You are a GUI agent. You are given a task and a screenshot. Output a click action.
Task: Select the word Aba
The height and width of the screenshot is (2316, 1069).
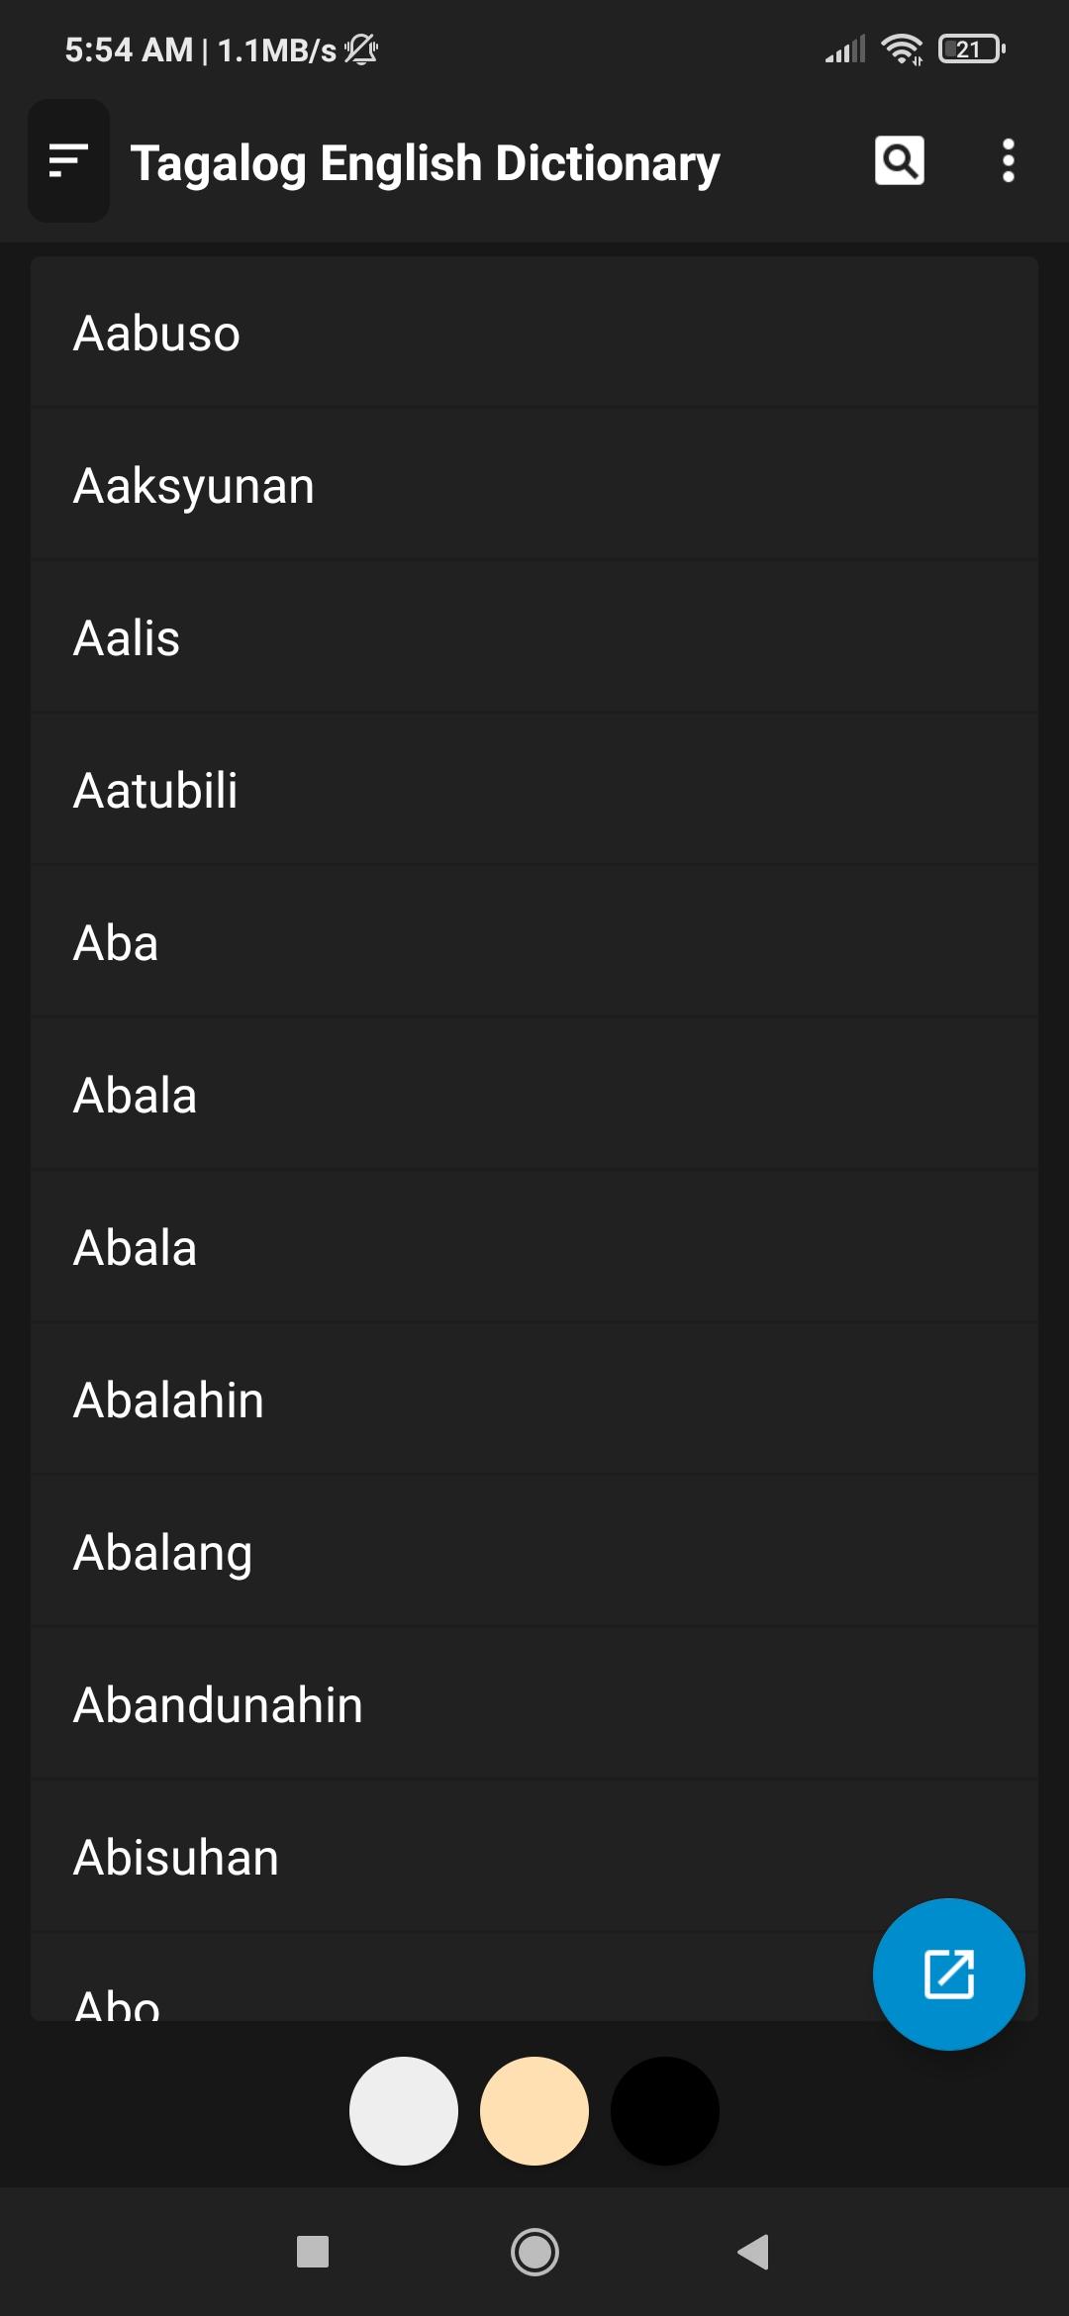tap(534, 942)
